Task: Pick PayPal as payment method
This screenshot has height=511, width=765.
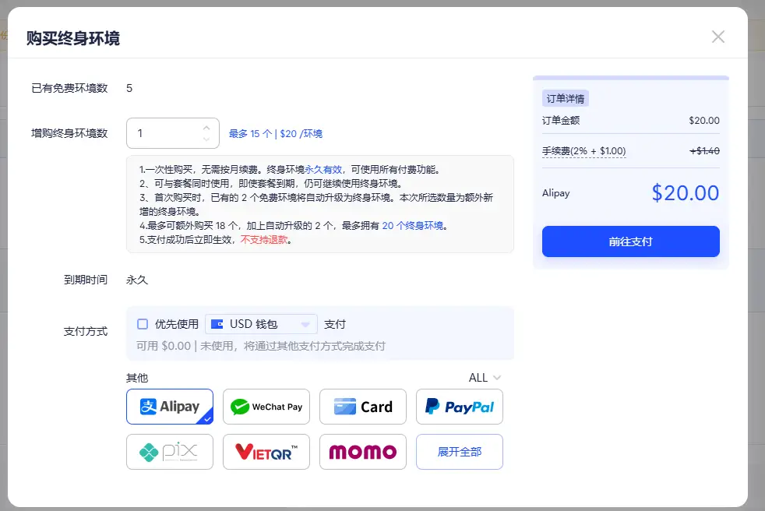Action: click(460, 407)
